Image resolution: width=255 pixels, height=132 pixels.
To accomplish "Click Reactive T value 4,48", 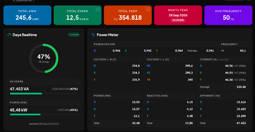I will pyautogui.click(x=190, y=116).
